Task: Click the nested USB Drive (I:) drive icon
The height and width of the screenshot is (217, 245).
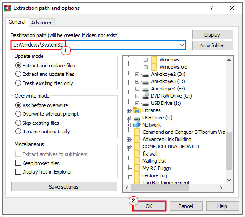Action: tap(146, 104)
